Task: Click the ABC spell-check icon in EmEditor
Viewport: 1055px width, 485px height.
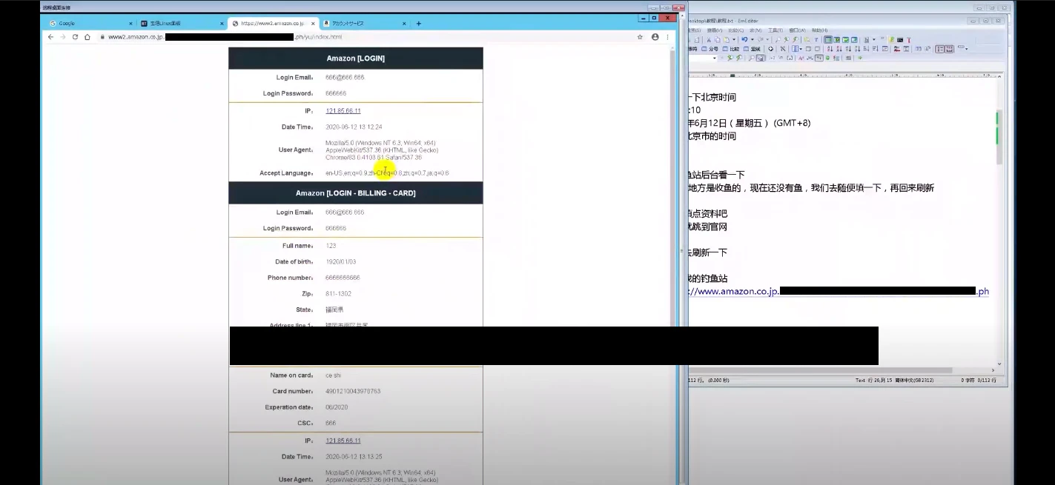Action: [x=897, y=49]
